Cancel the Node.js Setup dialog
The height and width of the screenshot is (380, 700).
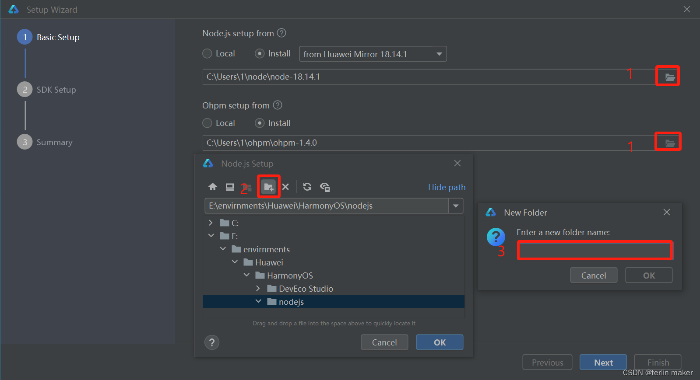click(x=384, y=342)
